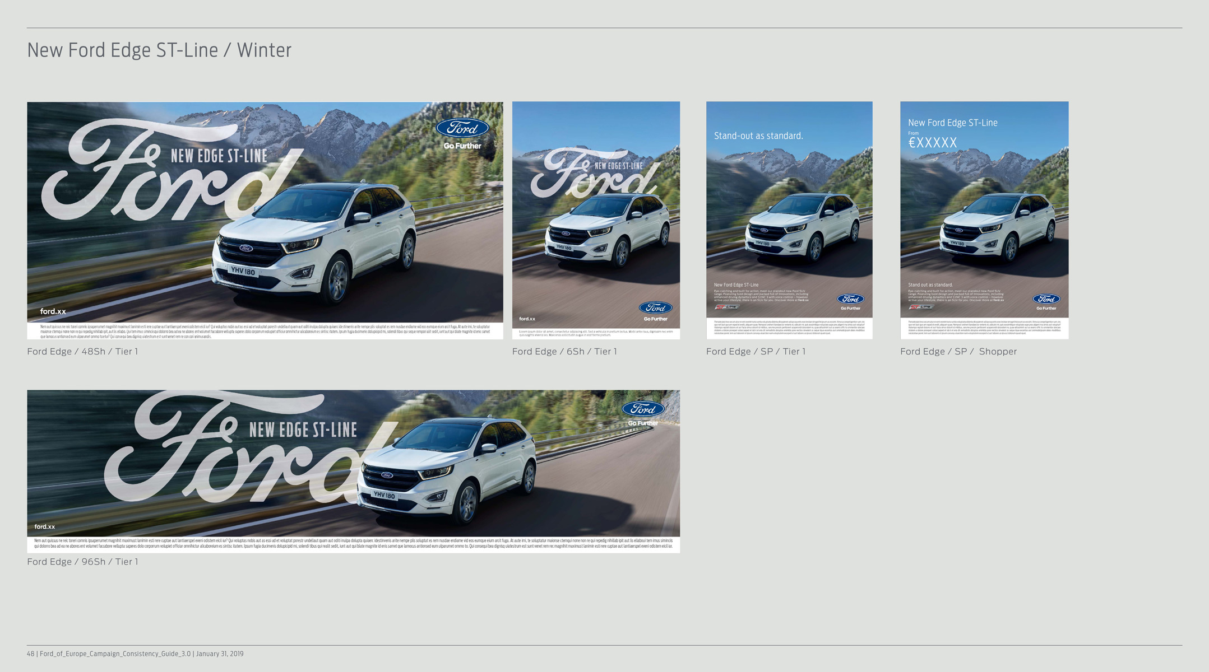Click the 'Ford Edge / 6Sh / Tier 1' caption

pos(564,352)
